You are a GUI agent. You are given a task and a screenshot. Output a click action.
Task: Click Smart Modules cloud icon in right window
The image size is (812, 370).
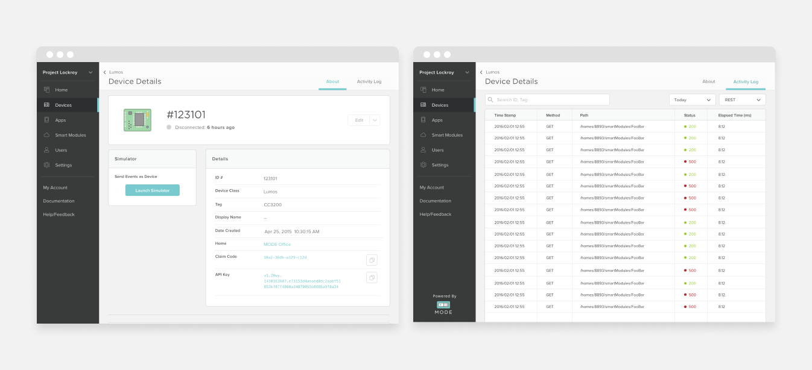click(423, 135)
